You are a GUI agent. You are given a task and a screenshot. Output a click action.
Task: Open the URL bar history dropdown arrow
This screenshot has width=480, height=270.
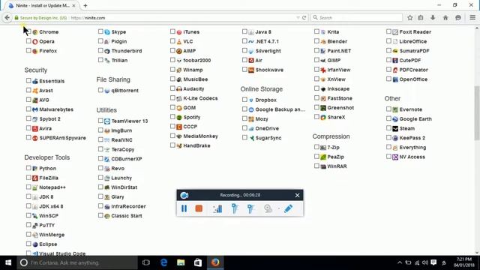[x=298, y=18]
